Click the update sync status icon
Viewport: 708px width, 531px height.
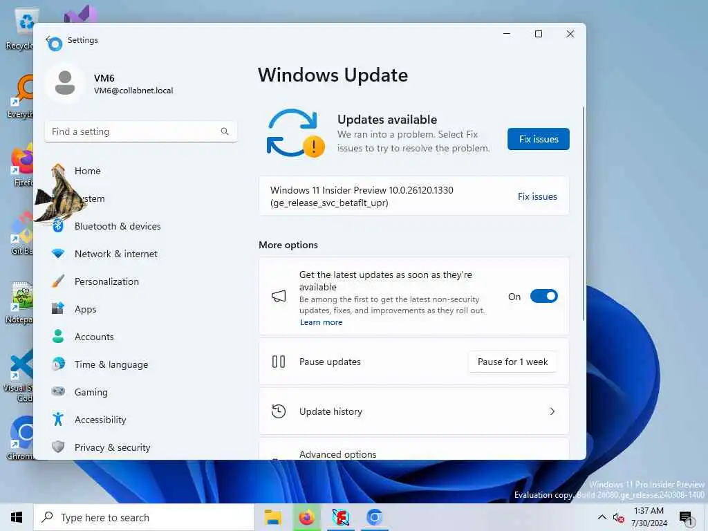click(295, 133)
